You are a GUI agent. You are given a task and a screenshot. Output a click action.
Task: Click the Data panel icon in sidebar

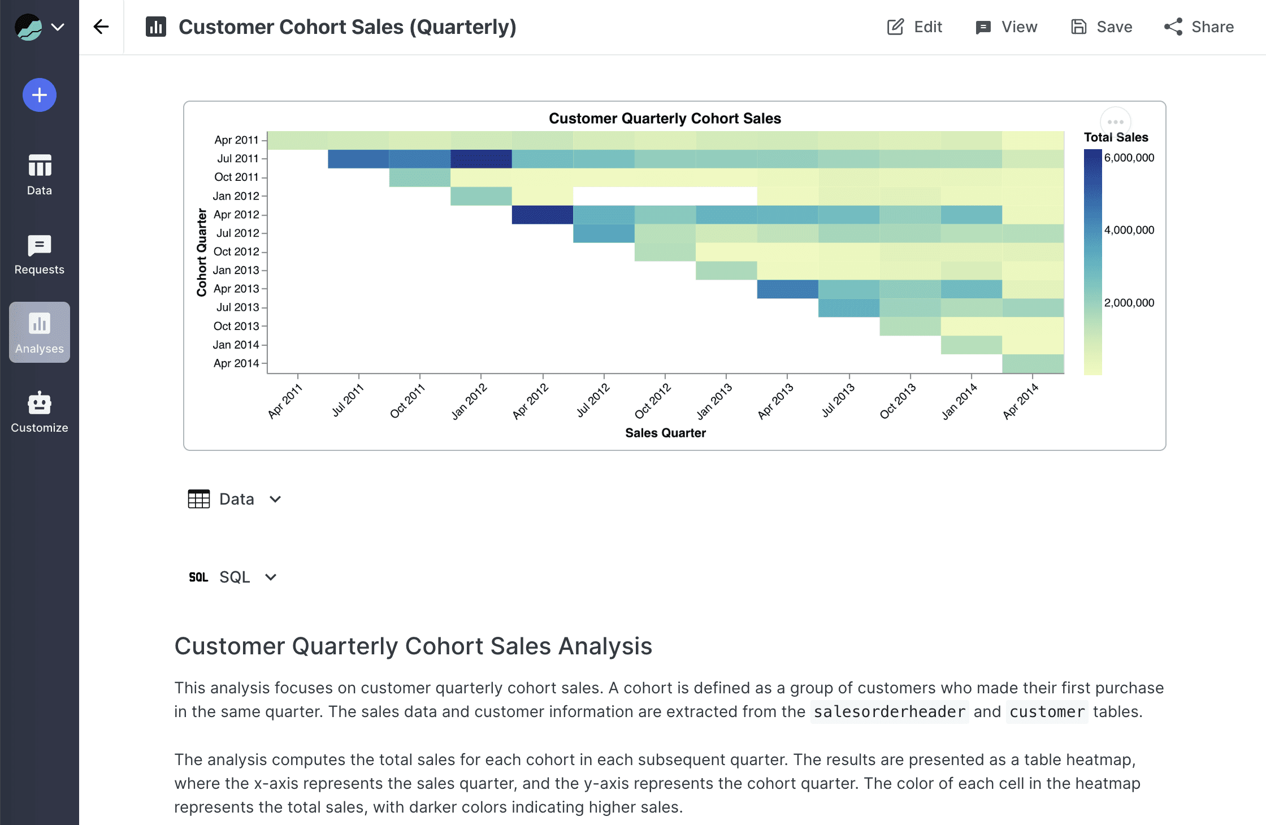point(39,173)
